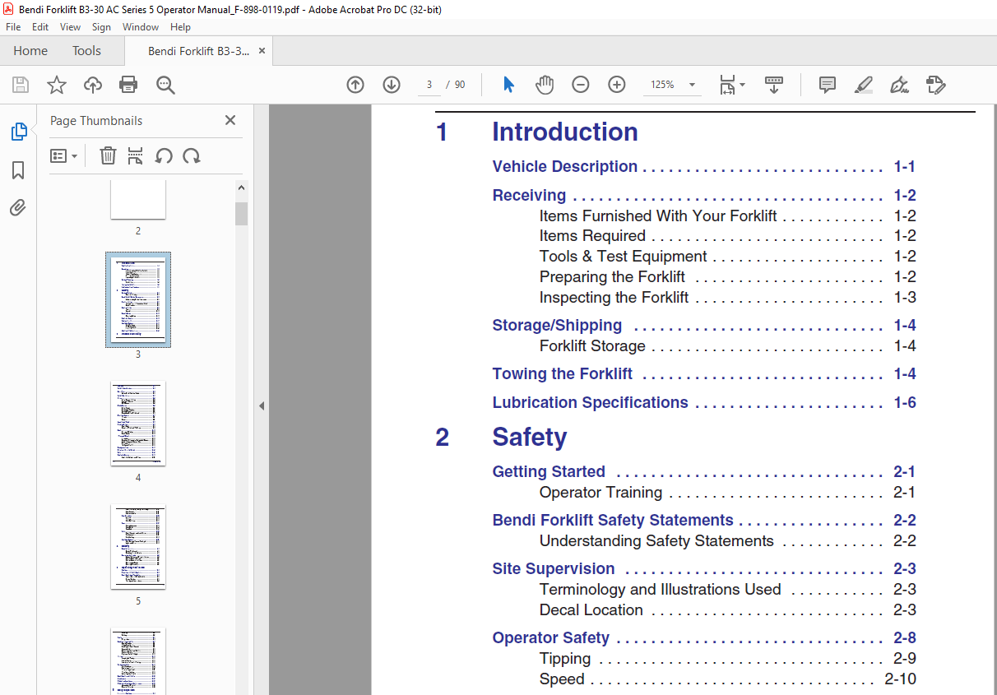Viewport: 997px width, 695px height.
Task: Click the page layout tool in thumbnails panel
Action: click(136, 155)
